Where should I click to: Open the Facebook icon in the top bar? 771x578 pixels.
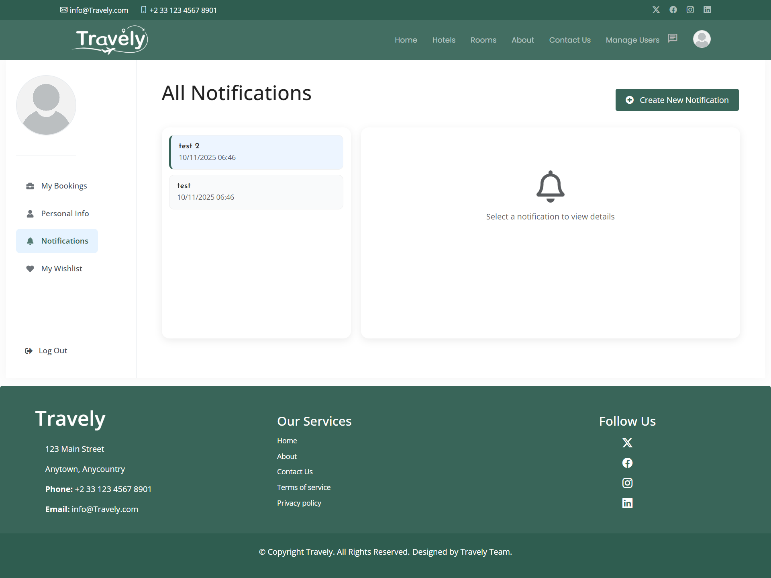tap(673, 10)
